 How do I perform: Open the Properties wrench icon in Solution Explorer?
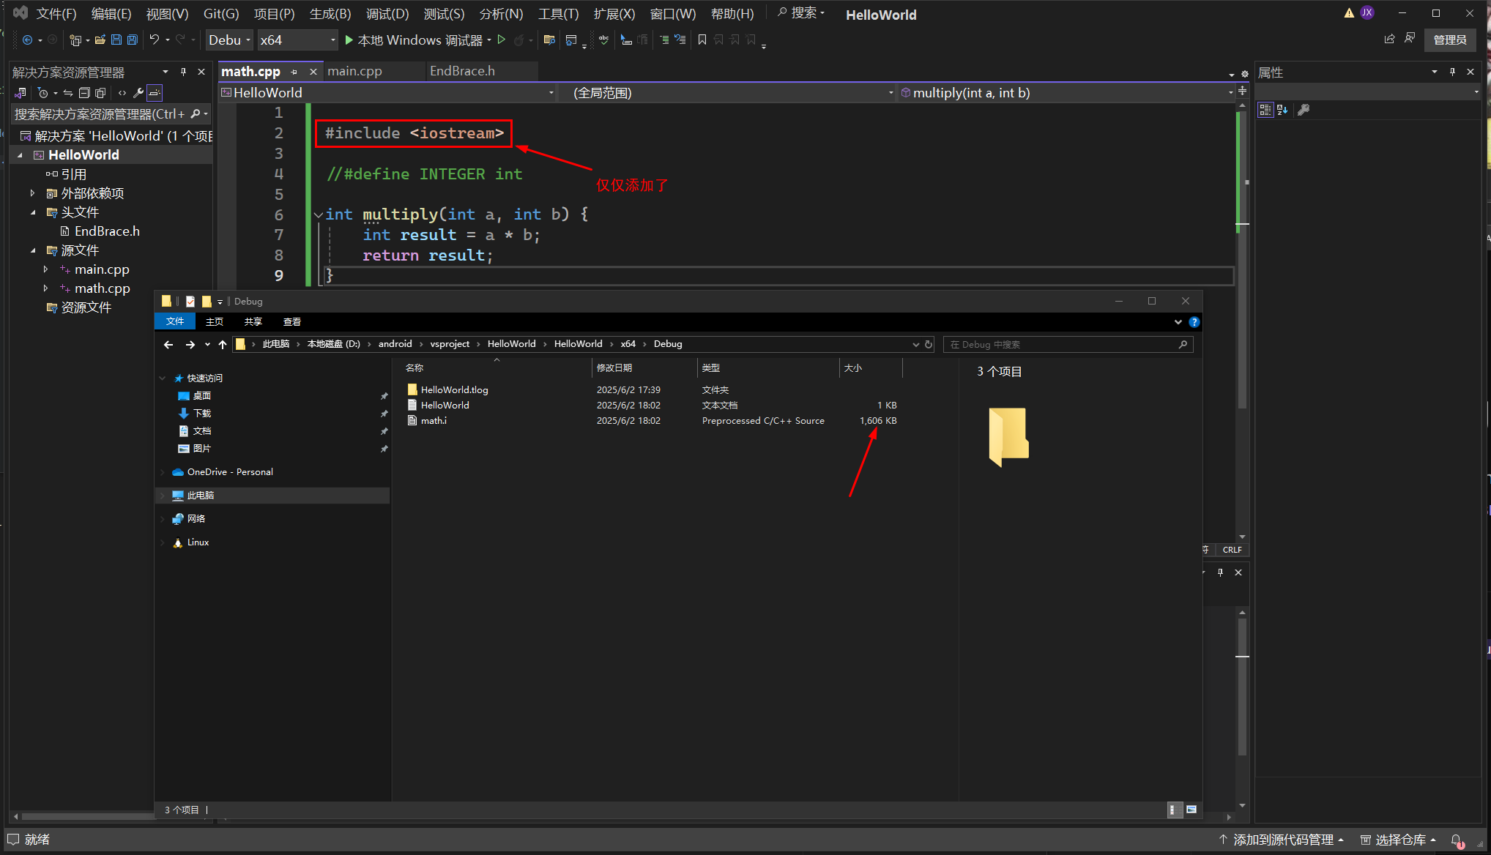(138, 93)
